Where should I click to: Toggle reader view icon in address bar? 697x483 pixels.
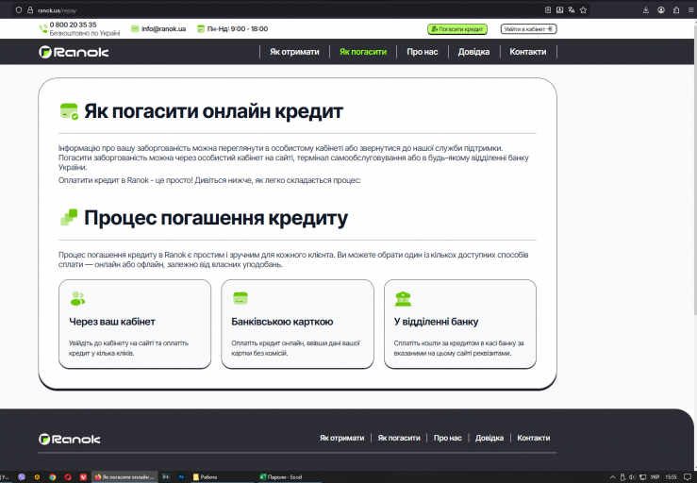(x=548, y=9)
